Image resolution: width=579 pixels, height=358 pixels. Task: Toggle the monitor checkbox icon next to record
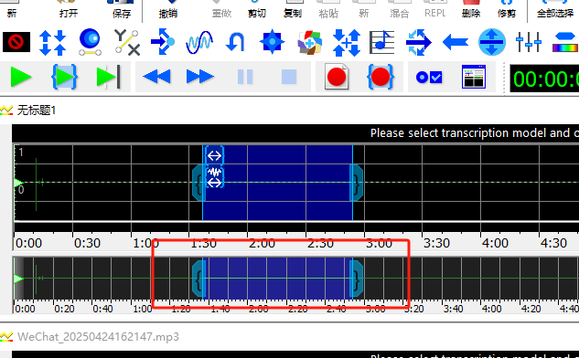(429, 77)
